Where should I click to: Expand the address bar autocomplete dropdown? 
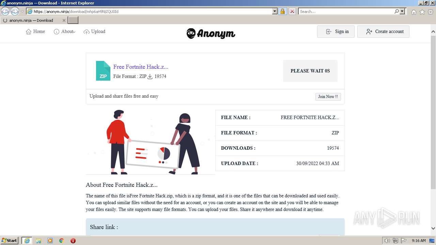point(275,11)
